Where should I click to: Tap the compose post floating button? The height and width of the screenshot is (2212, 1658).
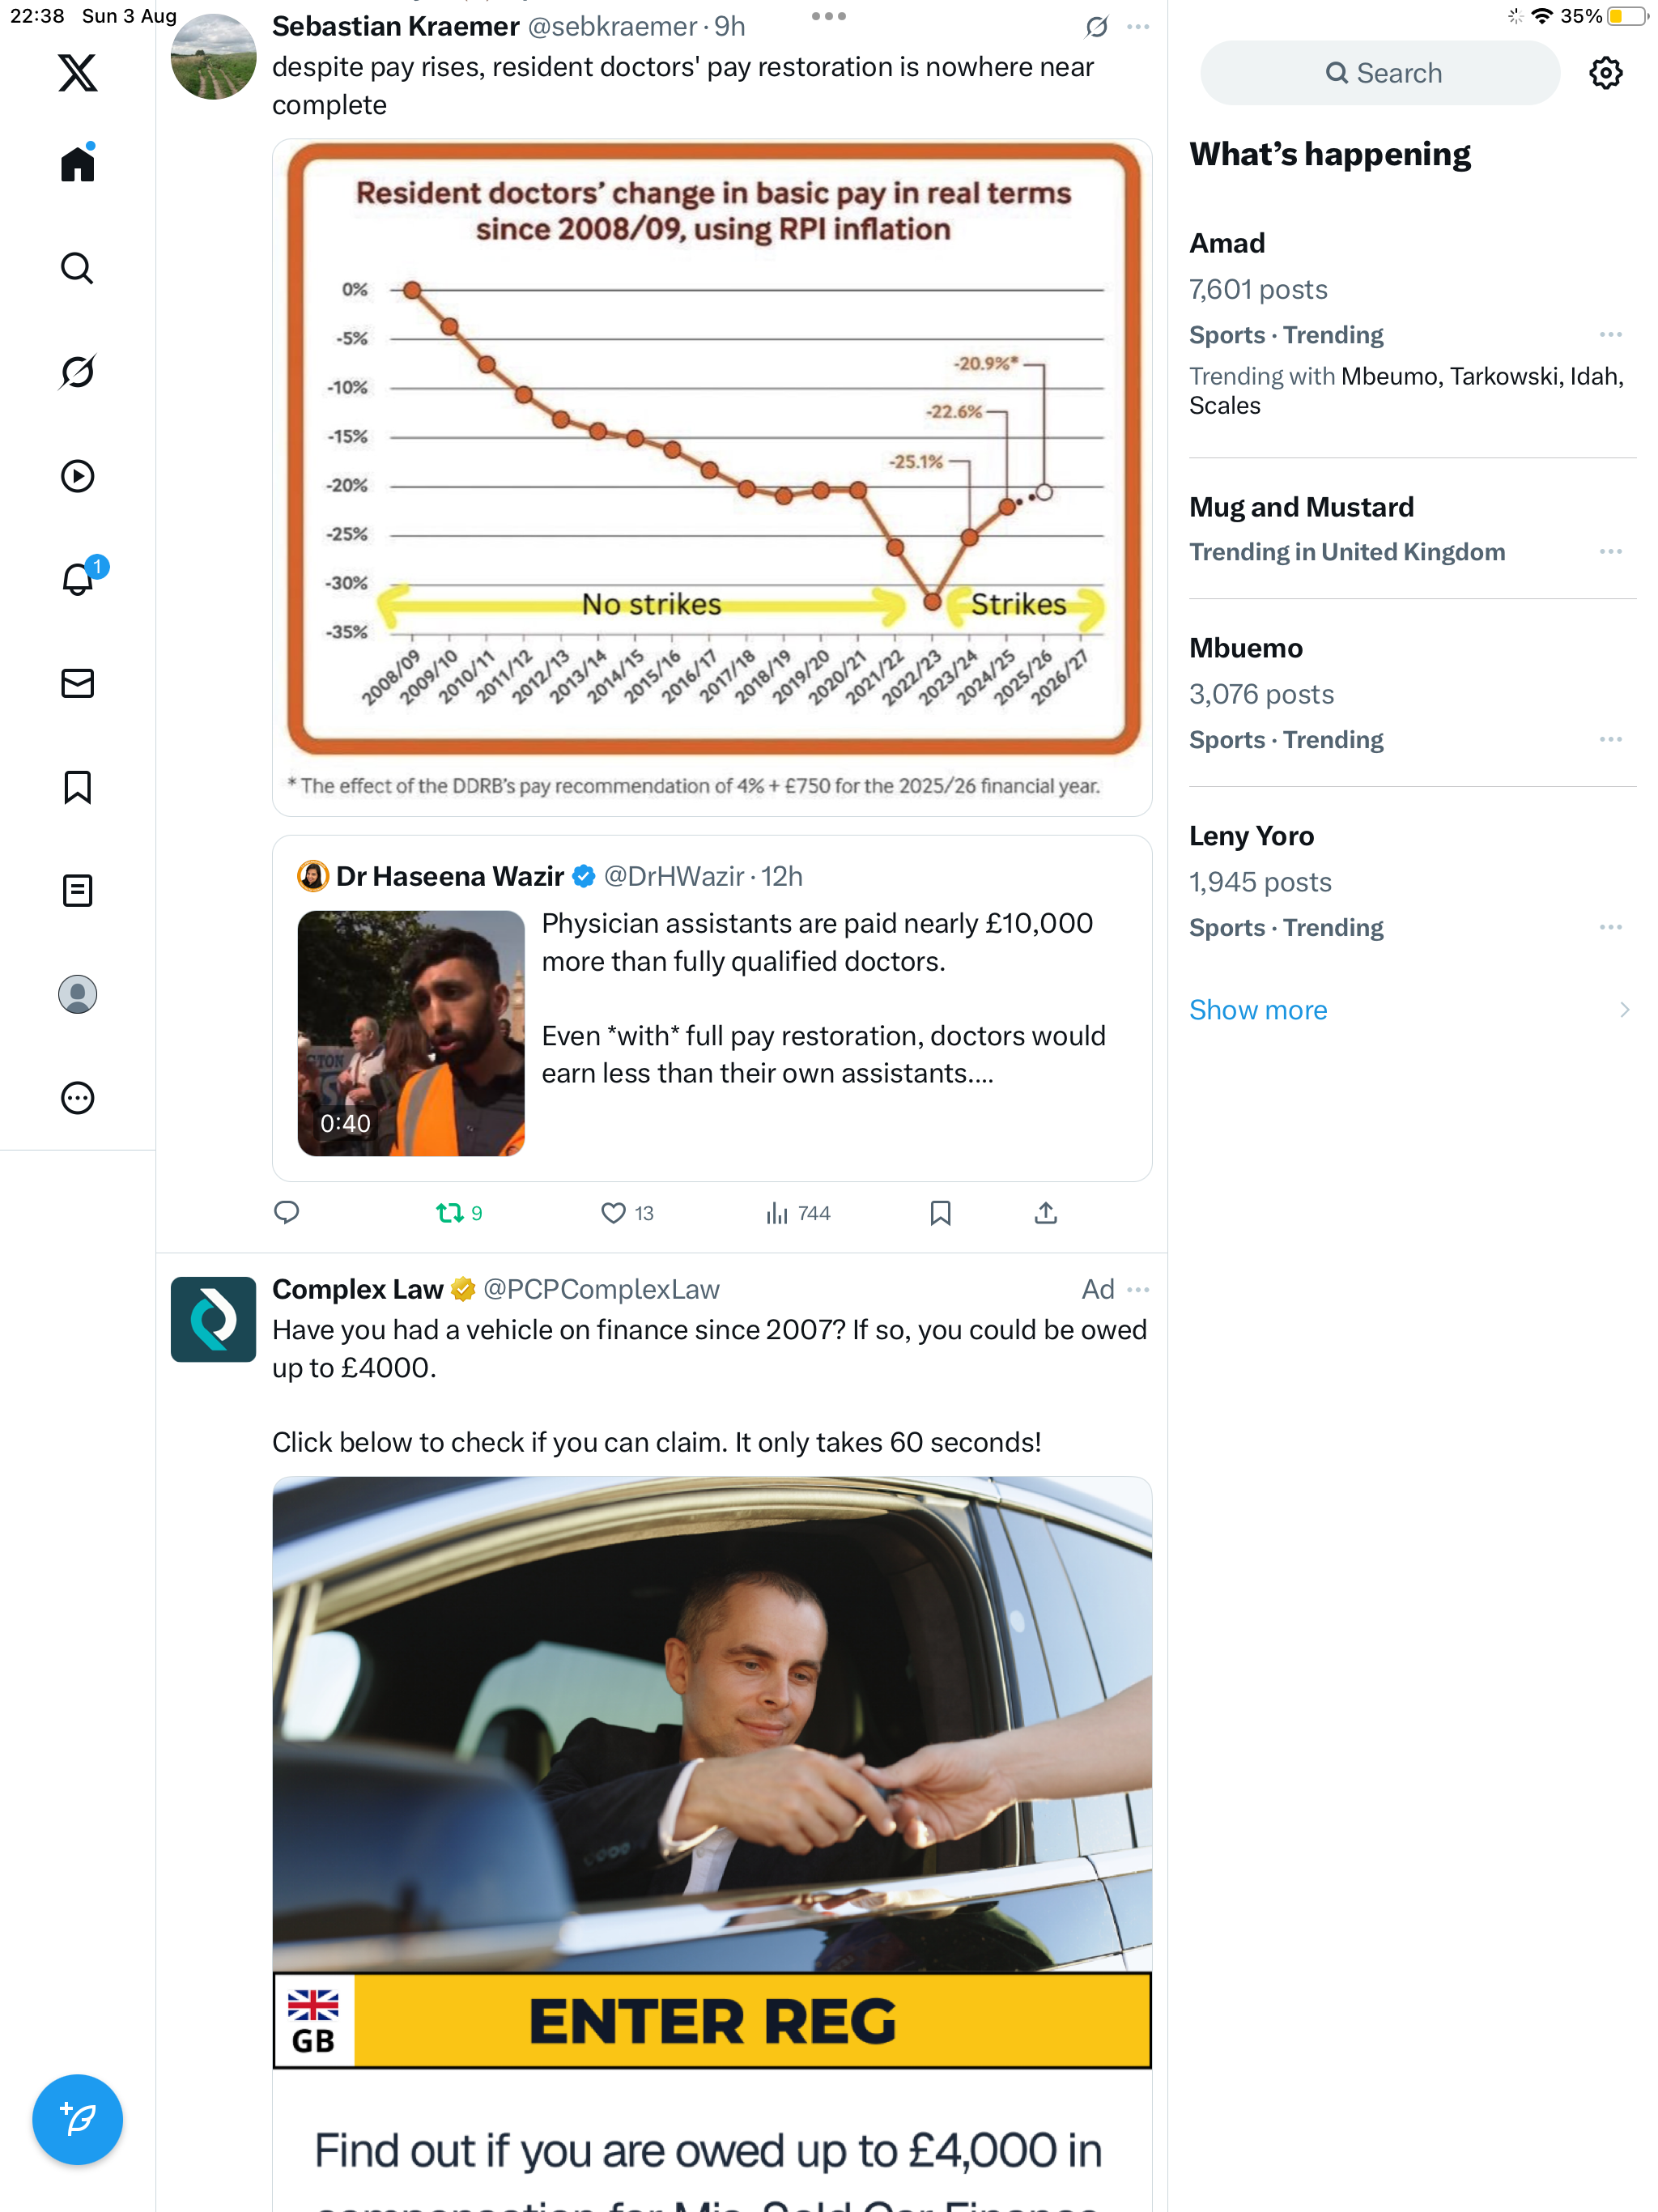pyautogui.click(x=77, y=2118)
